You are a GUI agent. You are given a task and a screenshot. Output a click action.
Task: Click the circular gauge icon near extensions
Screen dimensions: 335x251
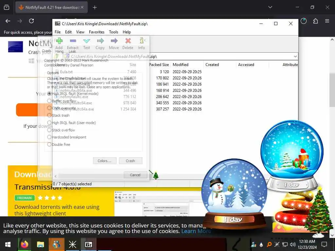(303, 21)
